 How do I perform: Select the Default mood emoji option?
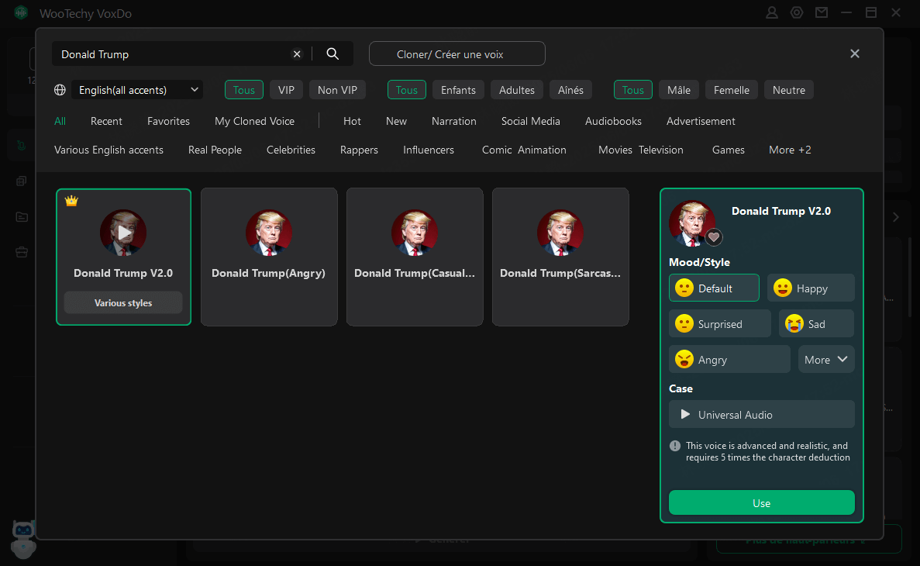[714, 288]
